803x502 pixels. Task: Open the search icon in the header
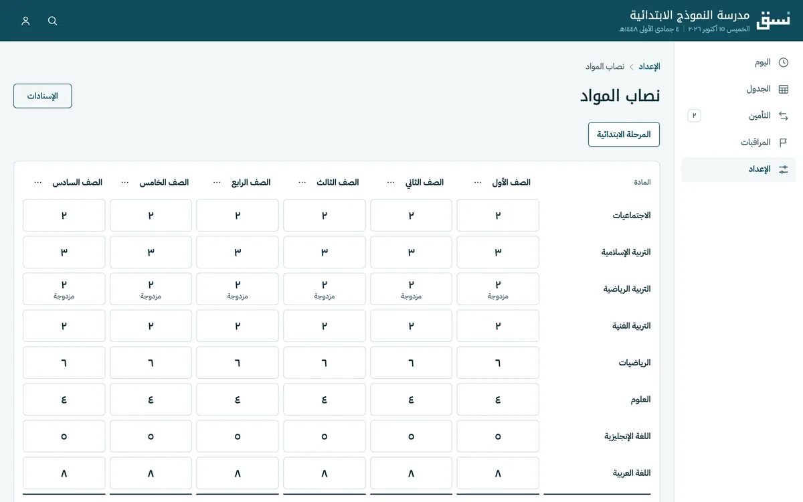click(x=52, y=21)
